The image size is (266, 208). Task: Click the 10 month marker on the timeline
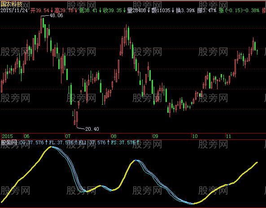click(195, 136)
